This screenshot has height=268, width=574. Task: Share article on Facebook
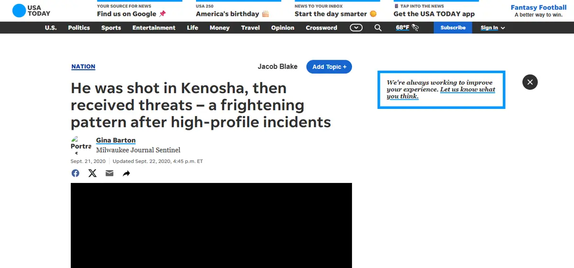(x=76, y=173)
